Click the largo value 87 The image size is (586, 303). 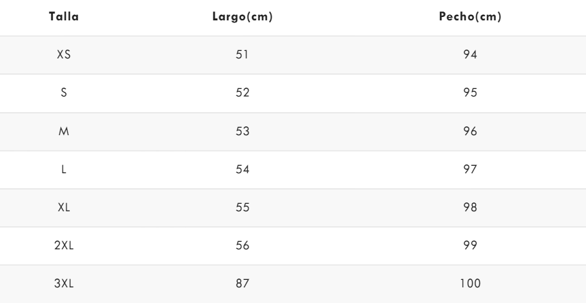pyautogui.click(x=242, y=283)
